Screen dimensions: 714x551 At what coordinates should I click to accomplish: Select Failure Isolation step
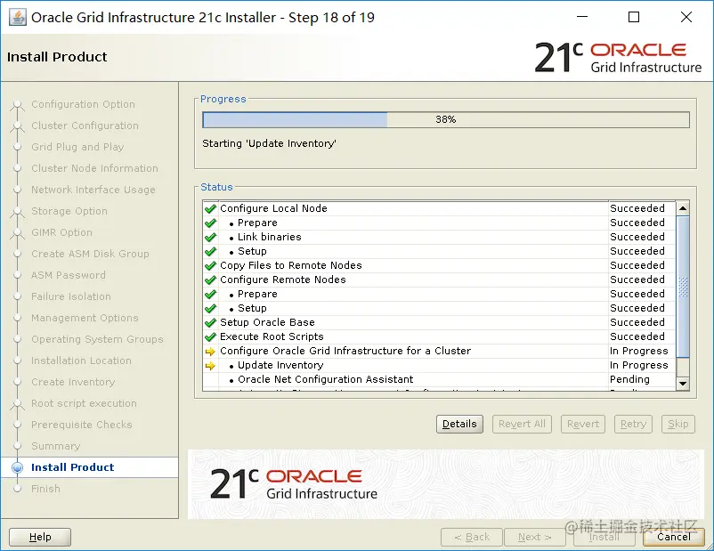(x=71, y=297)
